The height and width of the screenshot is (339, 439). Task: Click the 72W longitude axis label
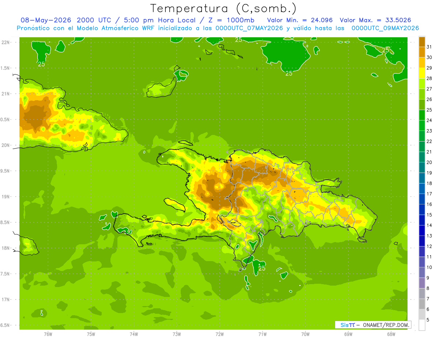(219, 334)
